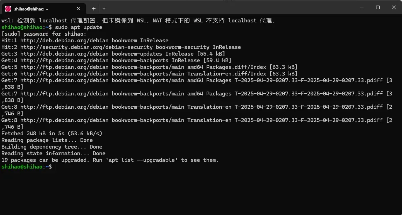This screenshot has height=215, width=402.
Task: Click the 'sudo apt update' command text
Action: click(78, 27)
